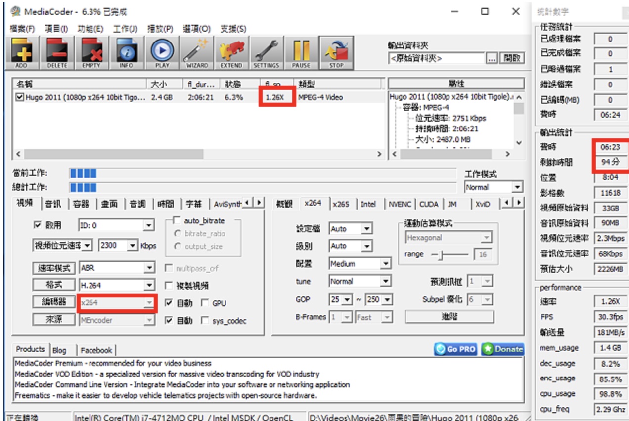
Task: Enable the GPU checkbox
Action: tap(204, 303)
